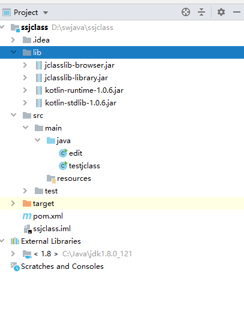Screen dimensions: 244x309
Task: Select the java tree item label
Action: 64,141
